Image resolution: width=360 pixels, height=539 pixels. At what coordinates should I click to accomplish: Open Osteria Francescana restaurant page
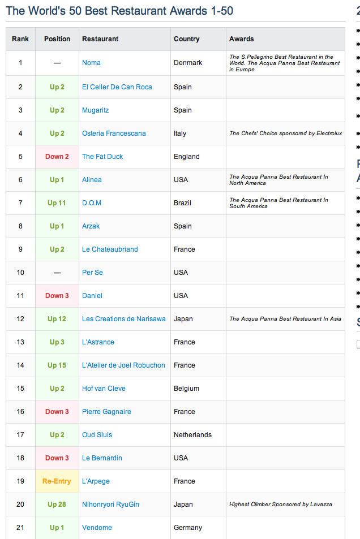[x=114, y=133]
